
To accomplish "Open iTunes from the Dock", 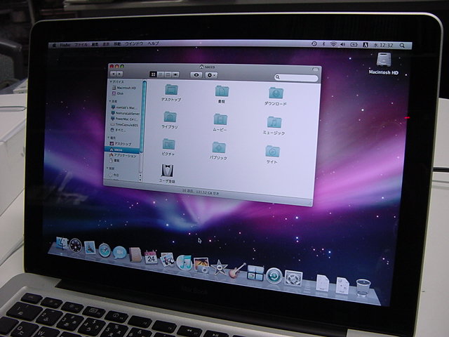I will coord(184,263).
